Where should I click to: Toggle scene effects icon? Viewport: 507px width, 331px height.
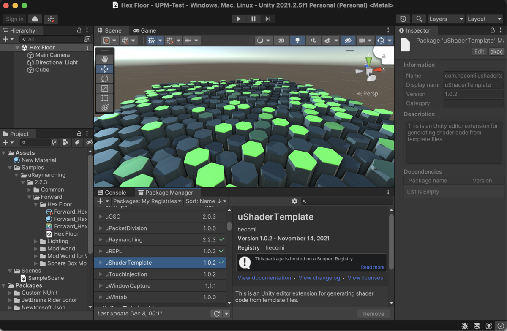click(327, 41)
